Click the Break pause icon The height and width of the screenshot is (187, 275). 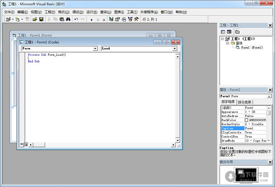tap(98, 20)
